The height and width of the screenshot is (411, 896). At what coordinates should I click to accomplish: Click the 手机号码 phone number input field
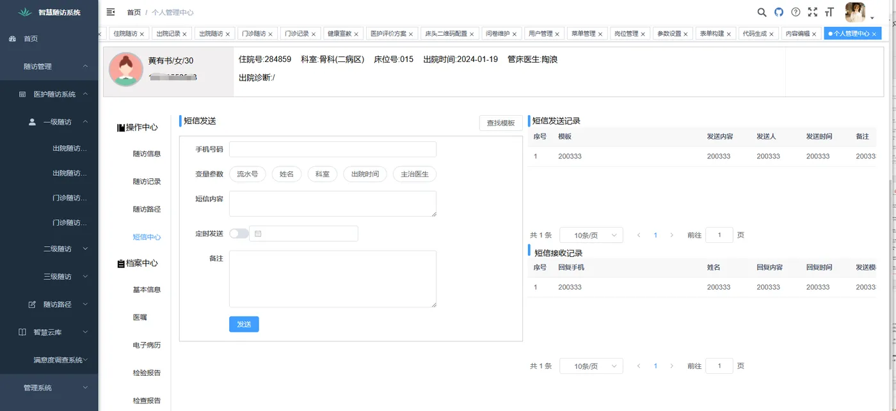click(332, 149)
